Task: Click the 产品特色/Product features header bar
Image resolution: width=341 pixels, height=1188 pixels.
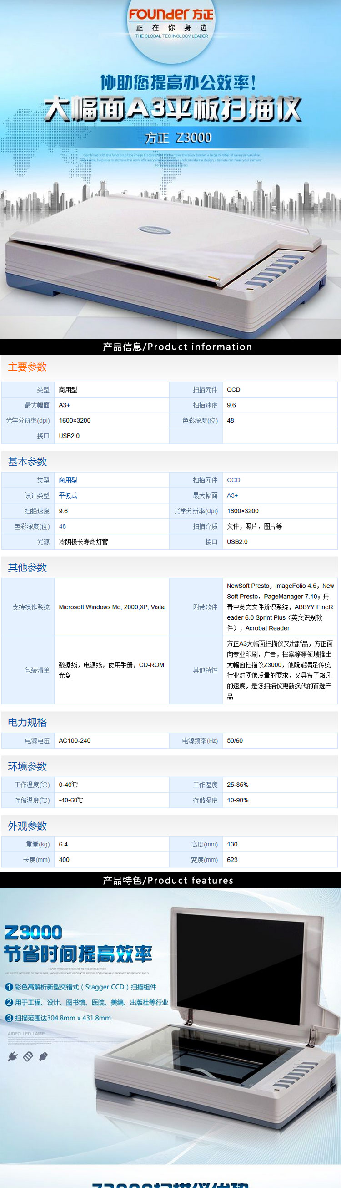Action: pos(170,880)
